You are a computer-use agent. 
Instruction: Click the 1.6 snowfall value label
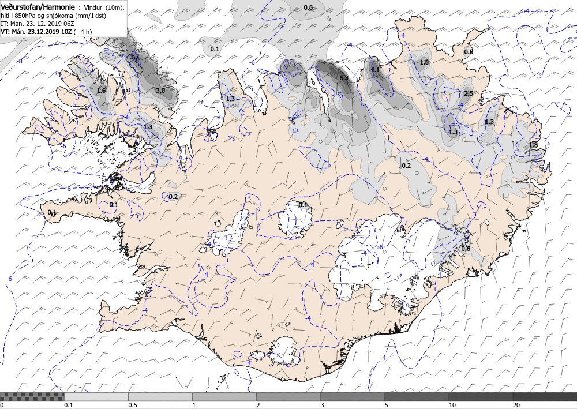pos(101,91)
